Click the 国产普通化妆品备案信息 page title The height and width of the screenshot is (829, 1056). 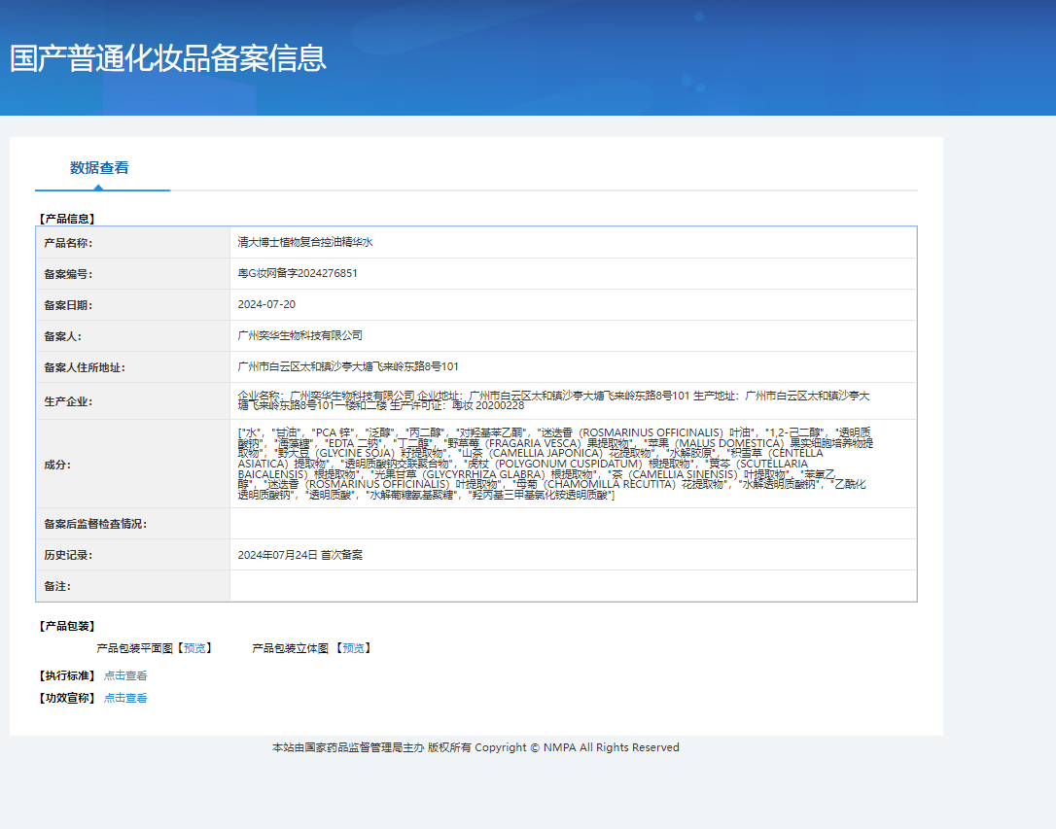(168, 58)
